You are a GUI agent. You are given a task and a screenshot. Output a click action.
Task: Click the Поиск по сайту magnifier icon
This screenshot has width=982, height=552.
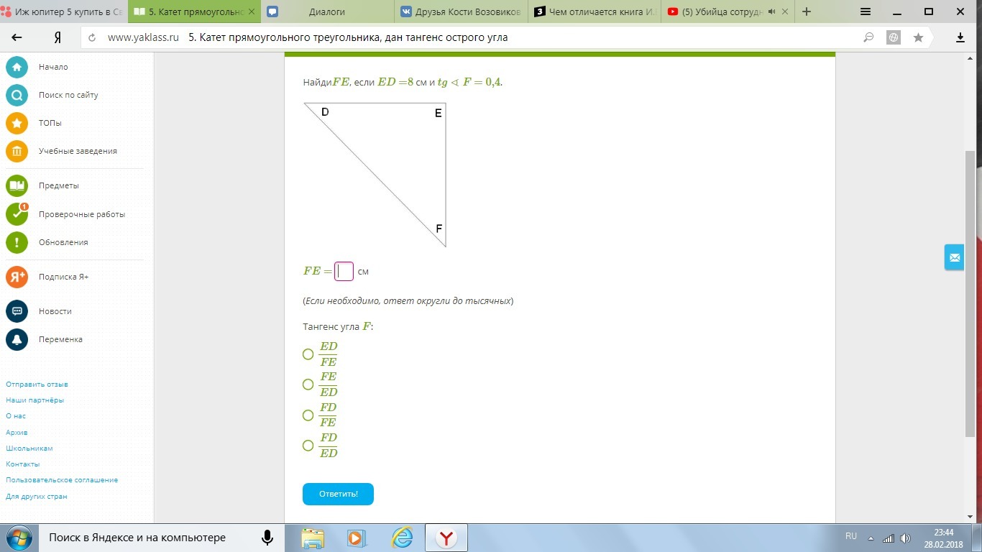coord(17,95)
